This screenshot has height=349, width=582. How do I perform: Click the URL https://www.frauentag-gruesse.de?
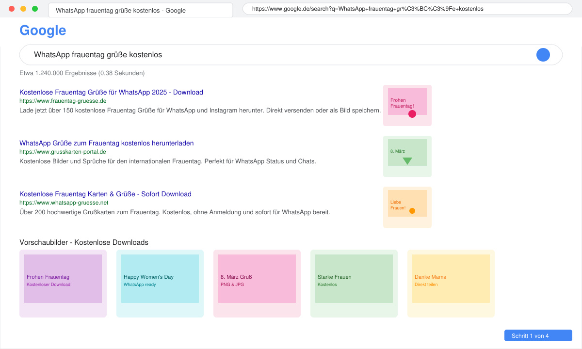[63, 101]
